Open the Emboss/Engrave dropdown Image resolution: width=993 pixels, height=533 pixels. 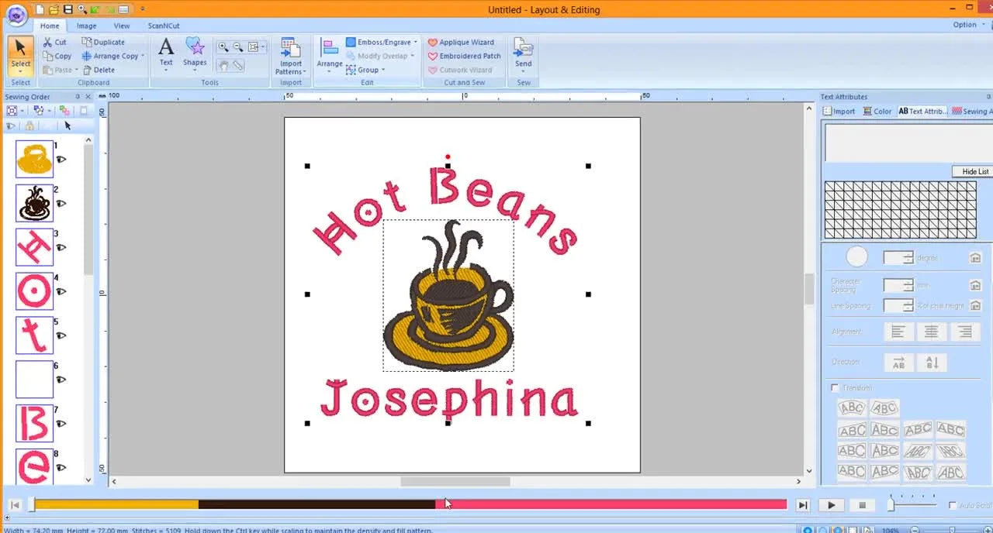[x=415, y=43]
